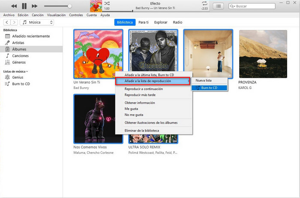The image size is (300, 198).
Task: Toggle repeat playback icon
Action: click(204, 3)
